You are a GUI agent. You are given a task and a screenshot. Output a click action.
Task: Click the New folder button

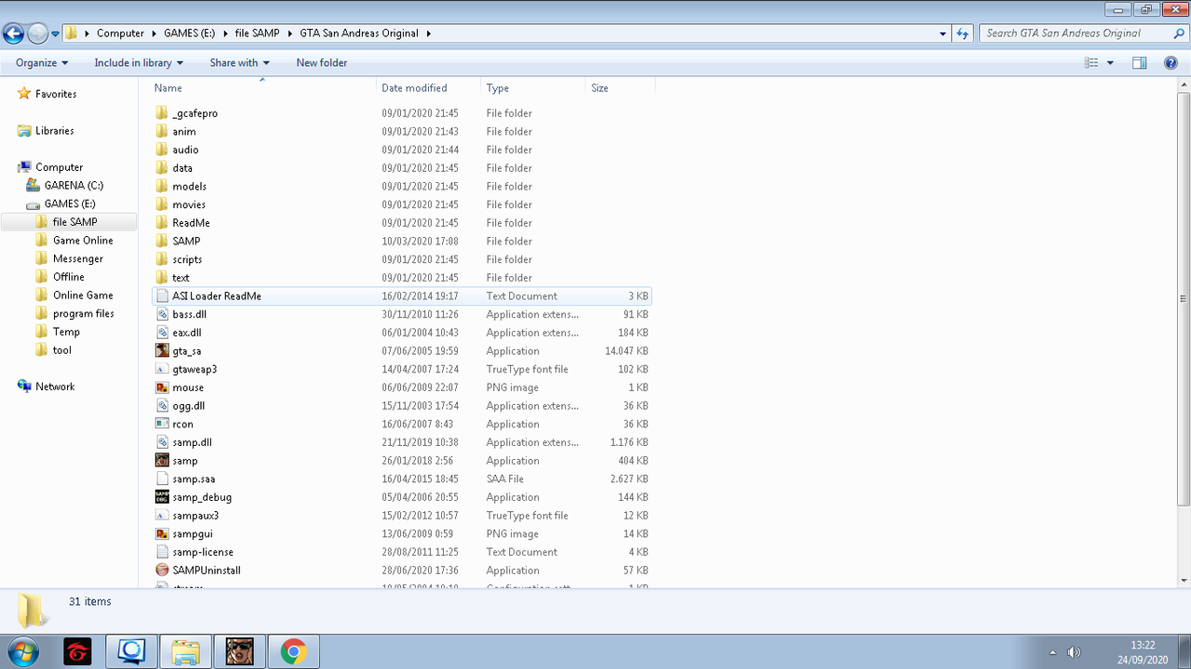[322, 63]
